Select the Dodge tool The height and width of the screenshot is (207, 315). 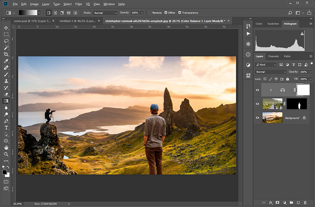tap(6, 114)
